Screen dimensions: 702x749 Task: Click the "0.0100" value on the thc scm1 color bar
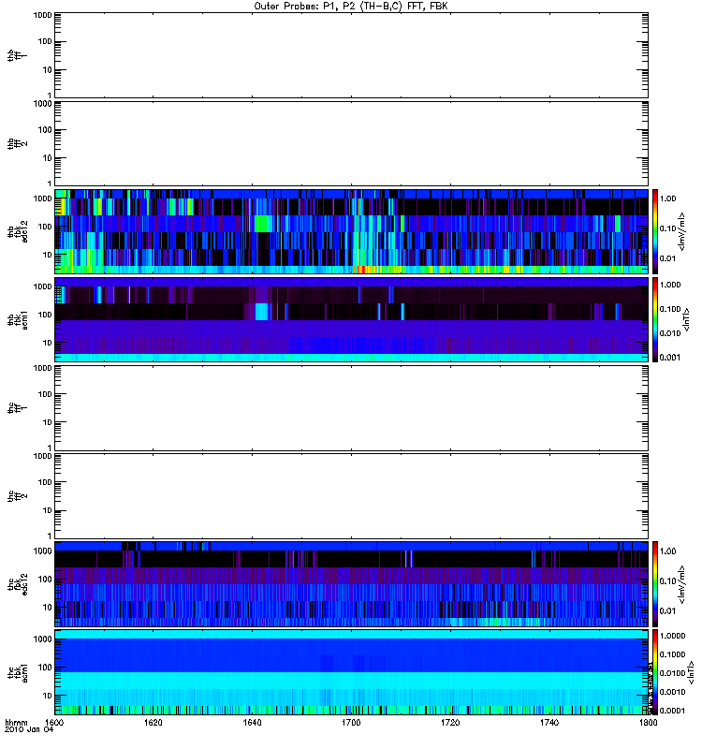pyautogui.click(x=672, y=673)
